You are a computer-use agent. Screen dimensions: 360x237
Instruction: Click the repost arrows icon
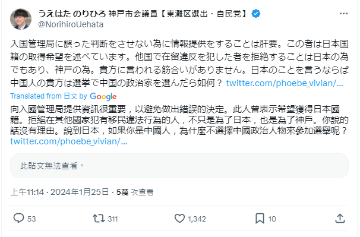point(99,219)
